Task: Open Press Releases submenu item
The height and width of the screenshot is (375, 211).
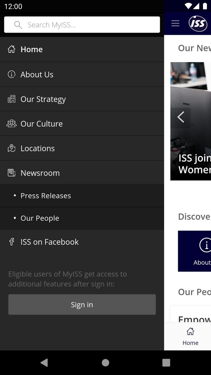Action: 46,196
